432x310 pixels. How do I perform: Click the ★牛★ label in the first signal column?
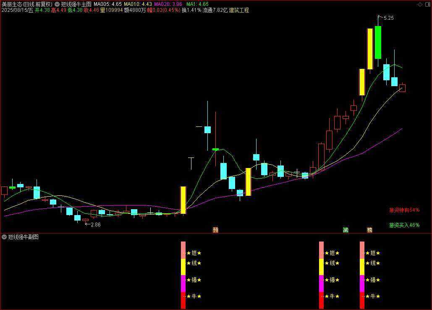[x=194, y=296]
